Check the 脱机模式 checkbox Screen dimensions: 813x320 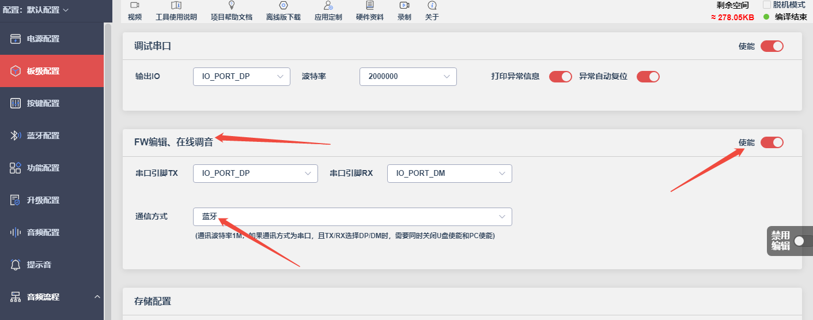point(766,5)
